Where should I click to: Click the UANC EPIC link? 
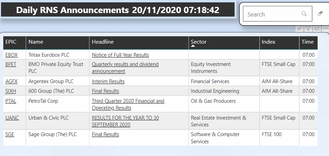[x=12, y=118]
